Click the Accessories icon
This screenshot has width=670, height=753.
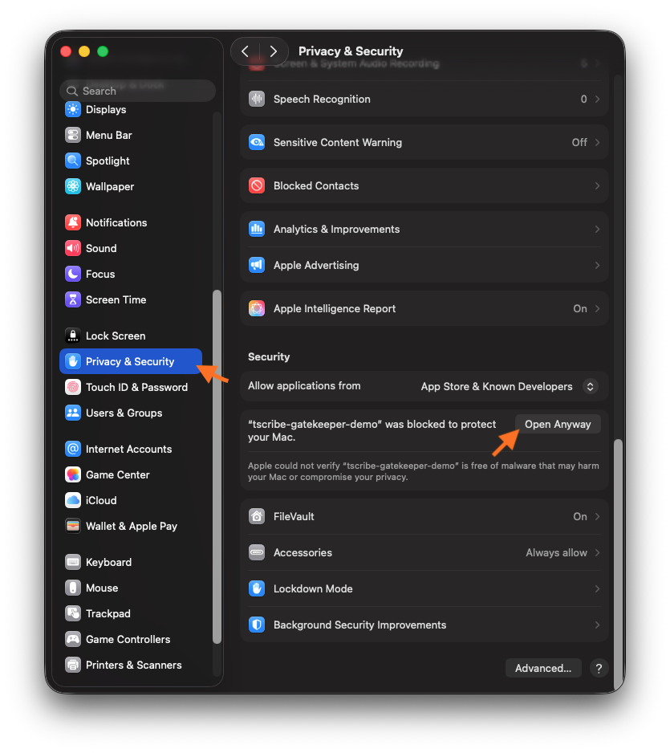click(x=257, y=552)
